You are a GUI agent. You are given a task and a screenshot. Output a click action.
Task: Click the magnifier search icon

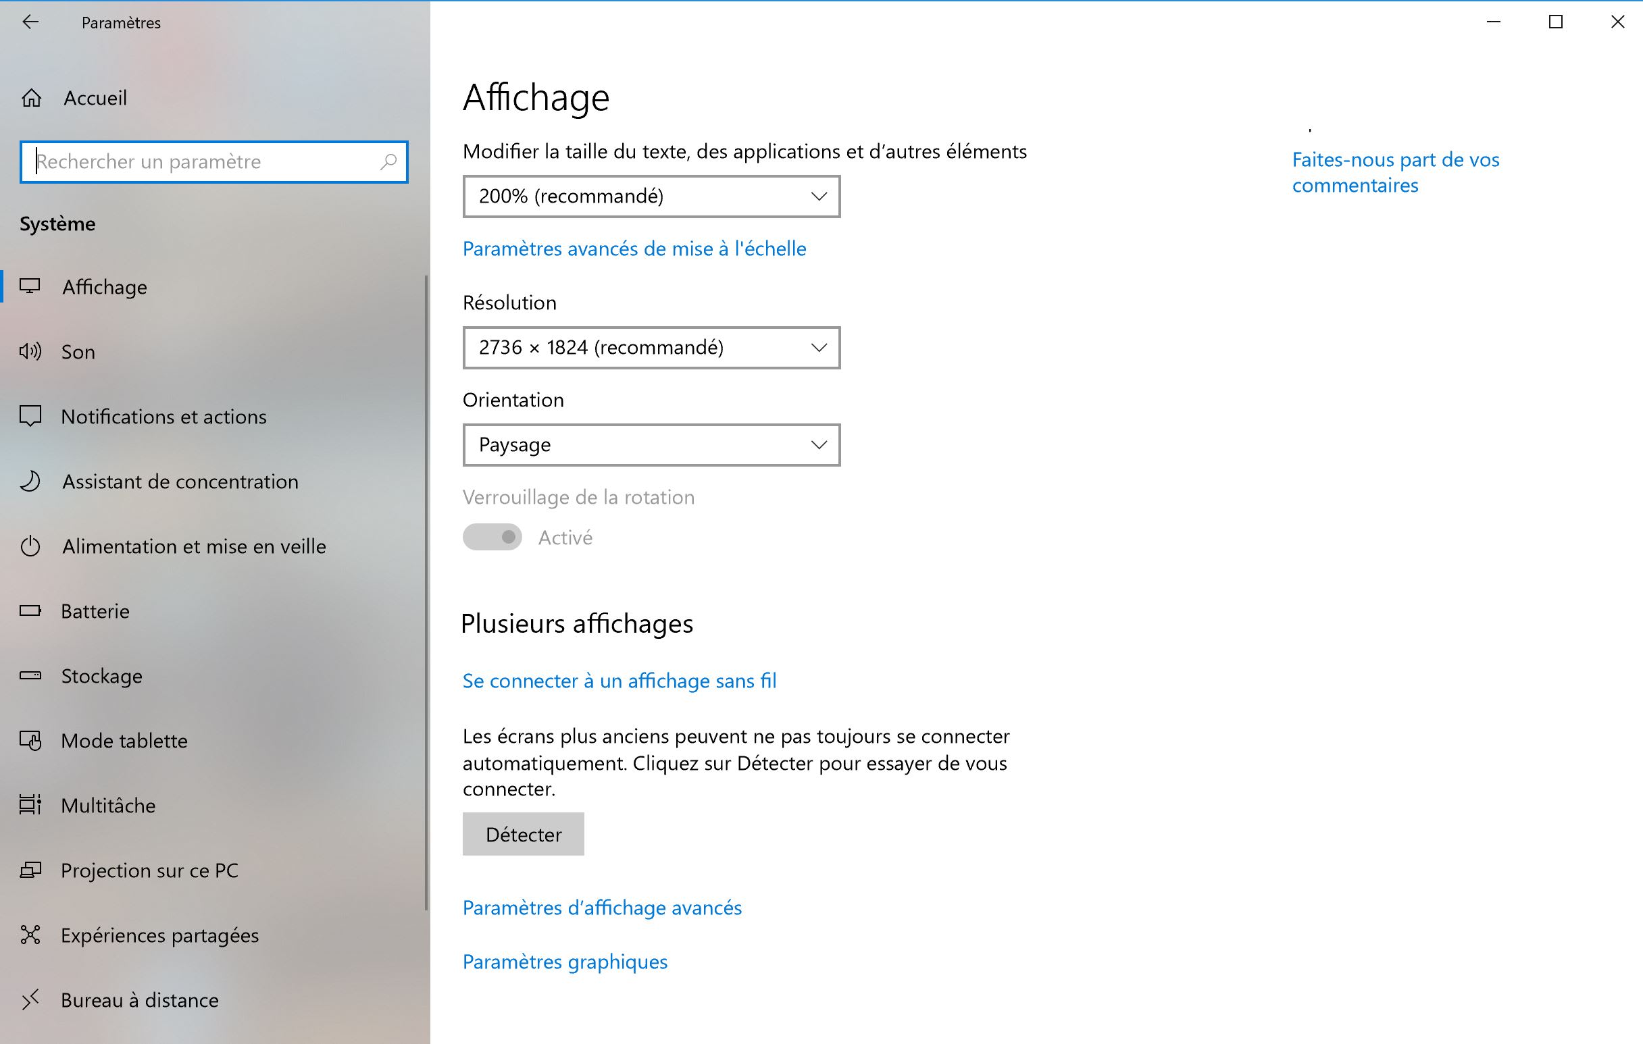(x=388, y=161)
